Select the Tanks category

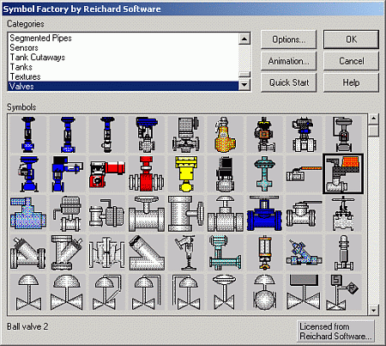click(21, 67)
